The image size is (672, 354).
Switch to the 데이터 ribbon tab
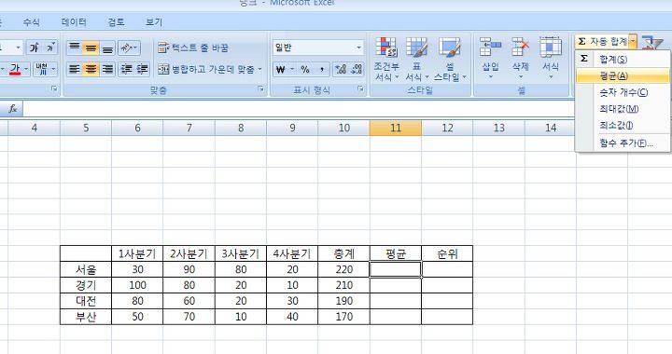pyautogui.click(x=74, y=22)
